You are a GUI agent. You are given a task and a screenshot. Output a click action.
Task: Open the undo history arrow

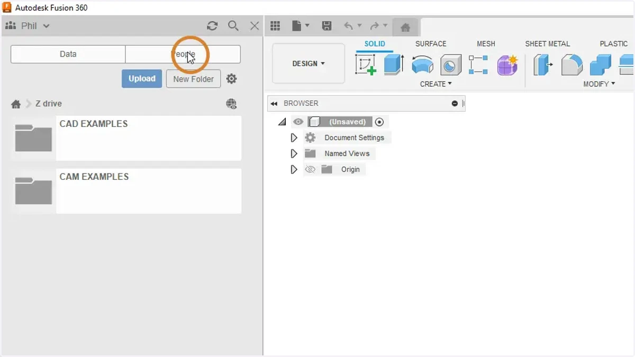click(x=359, y=26)
